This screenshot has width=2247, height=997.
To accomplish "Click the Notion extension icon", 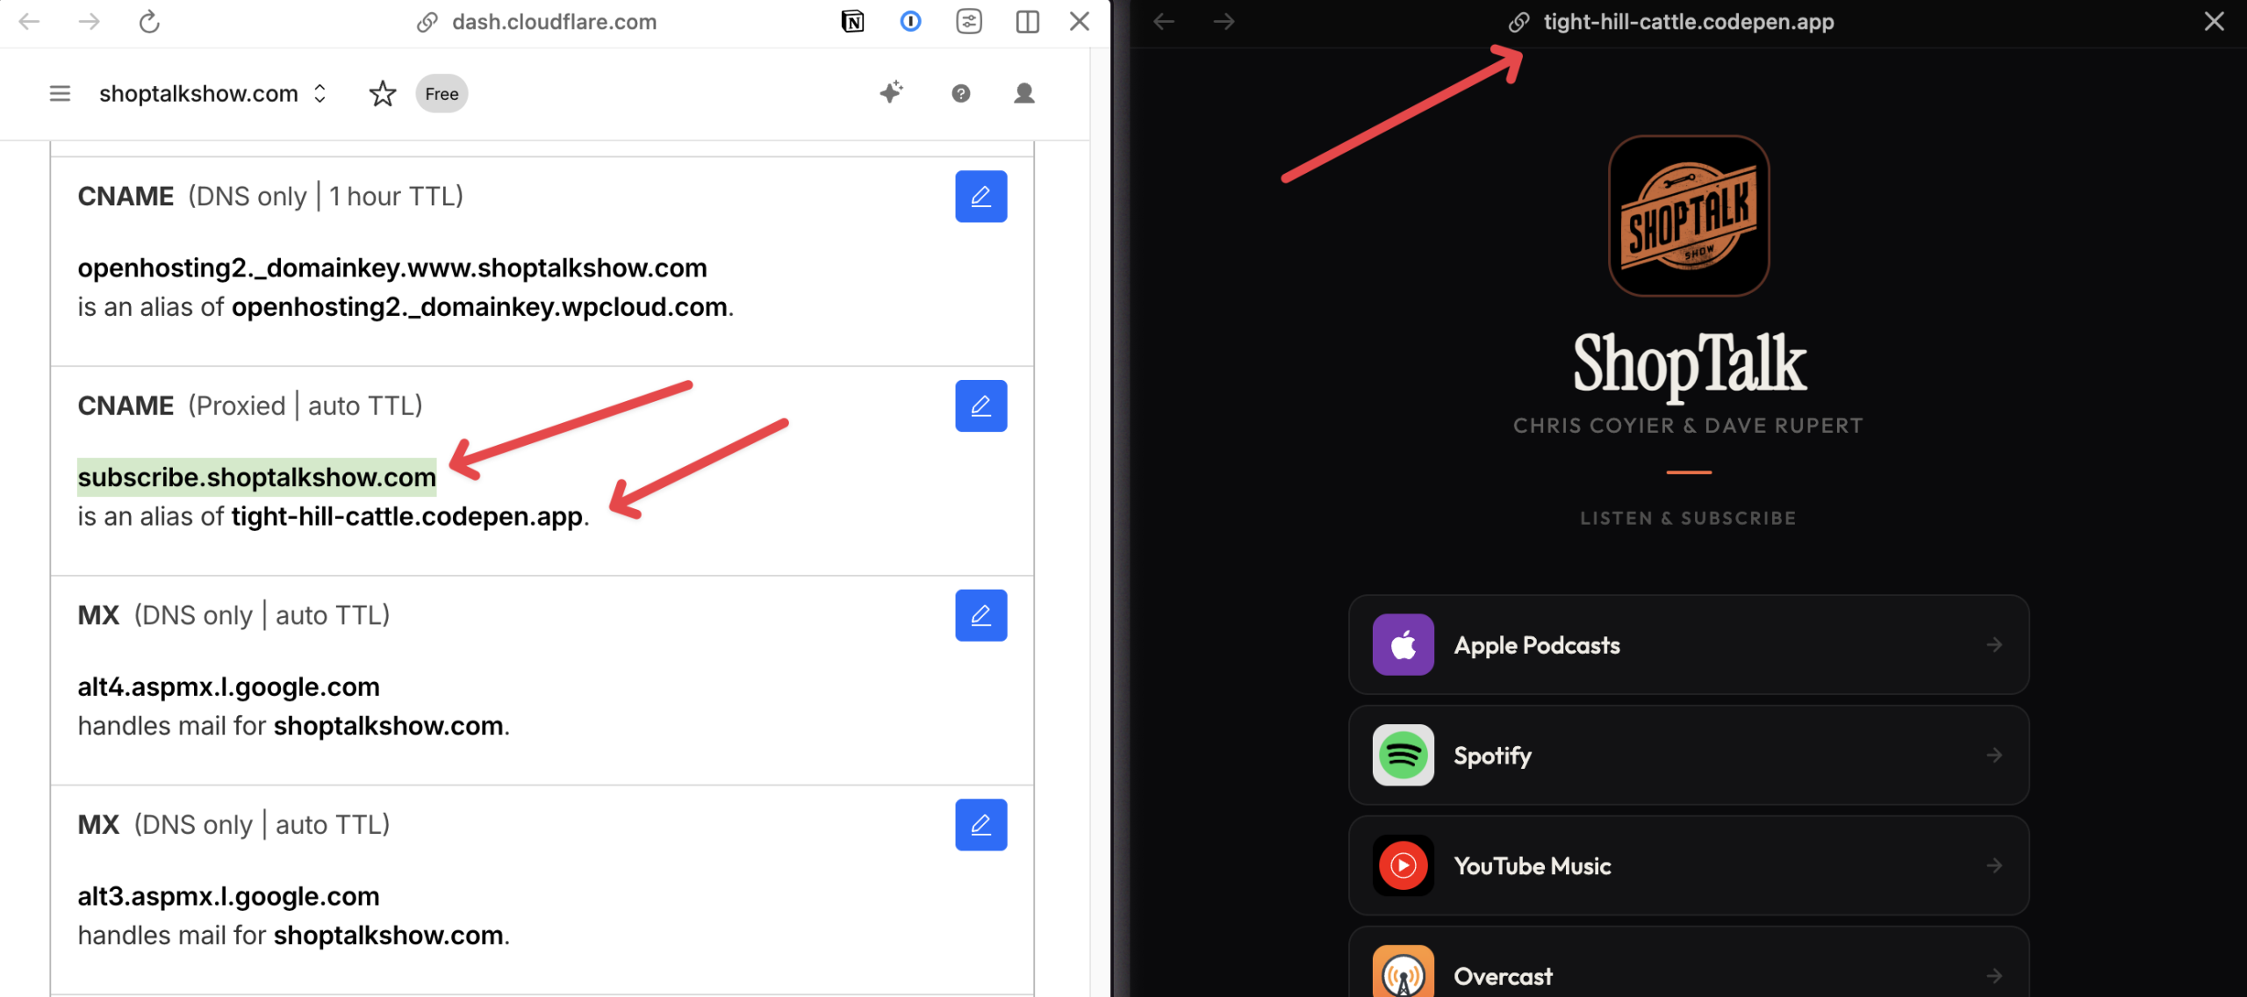I will point(852,21).
